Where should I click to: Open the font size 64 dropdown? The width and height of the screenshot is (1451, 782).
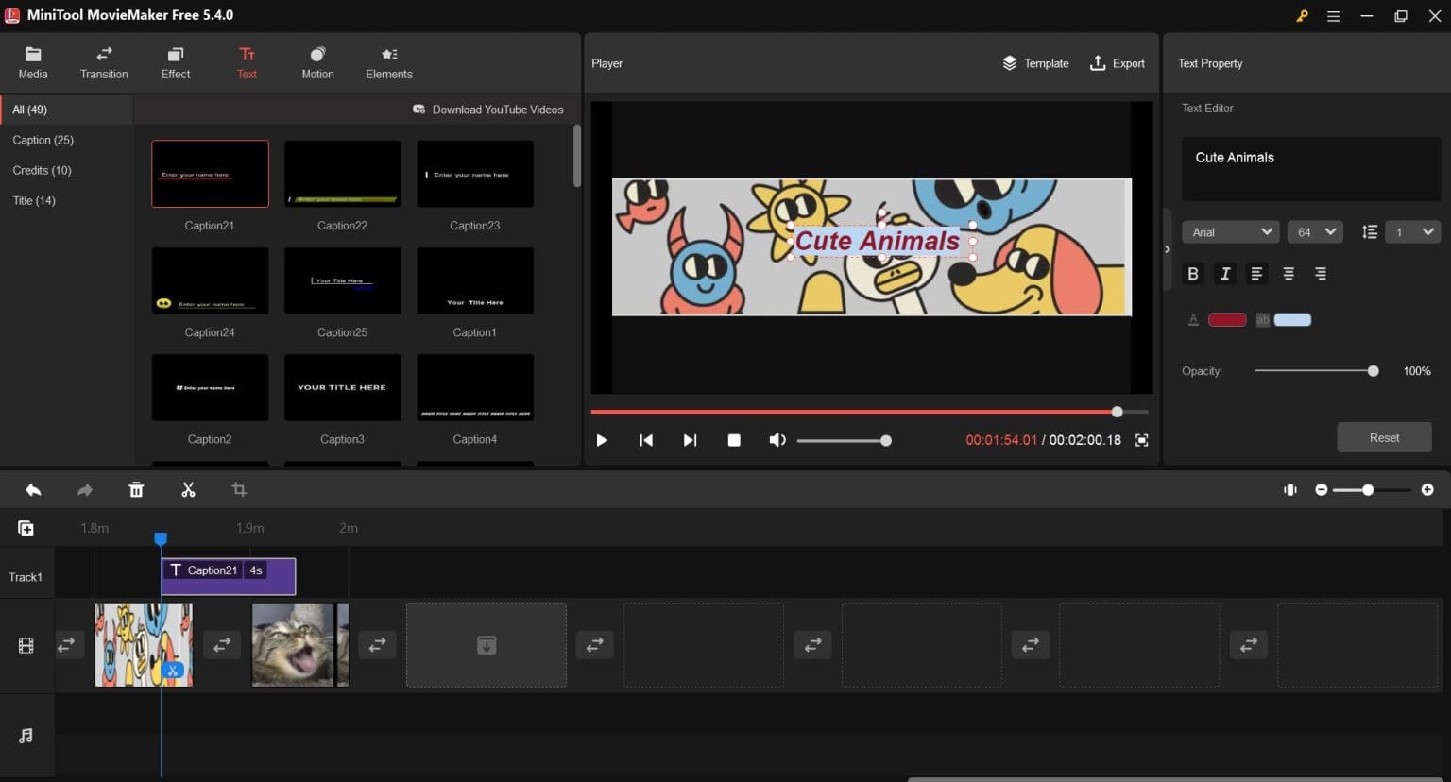pos(1314,231)
